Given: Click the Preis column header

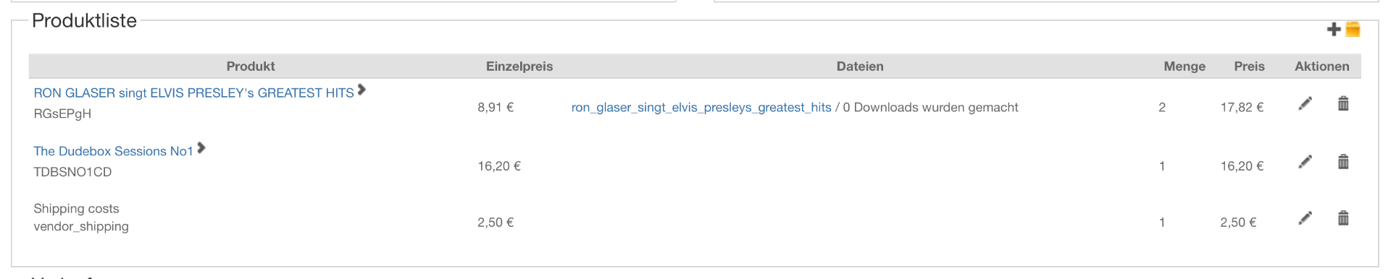Looking at the screenshot, I should (1249, 66).
